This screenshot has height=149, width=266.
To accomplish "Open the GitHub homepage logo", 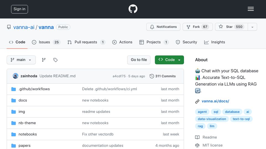I will pos(133,9).
